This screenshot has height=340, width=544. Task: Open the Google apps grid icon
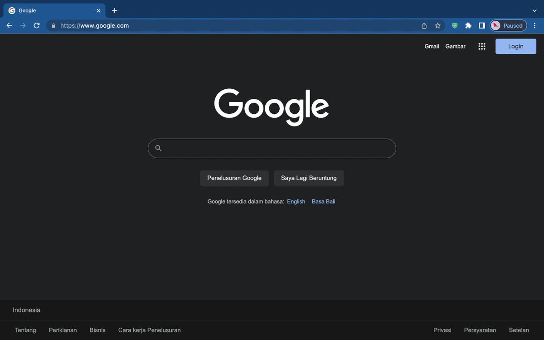(482, 46)
